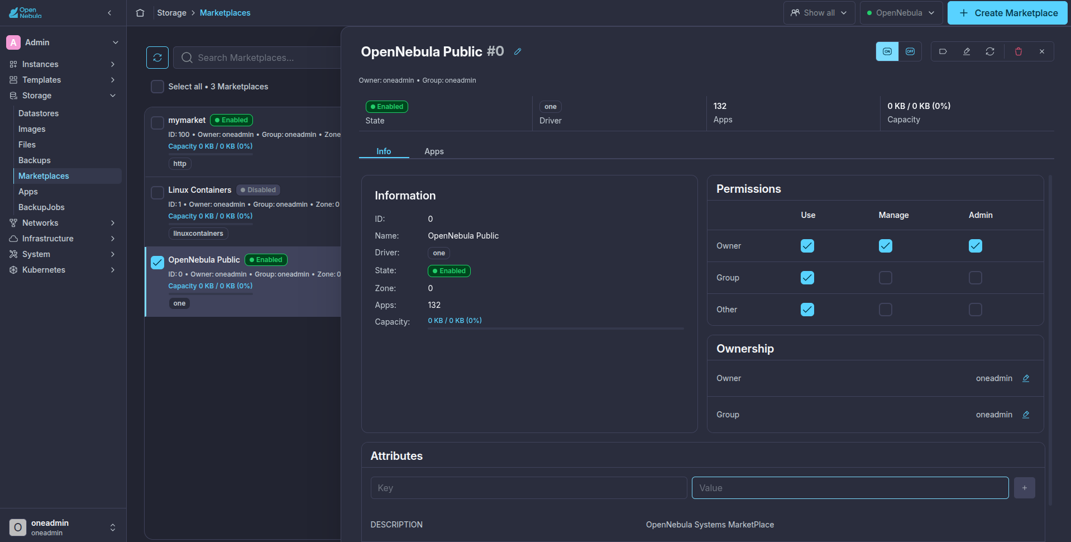Expand the Kubernetes menu chevron

click(x=113, y=270)
